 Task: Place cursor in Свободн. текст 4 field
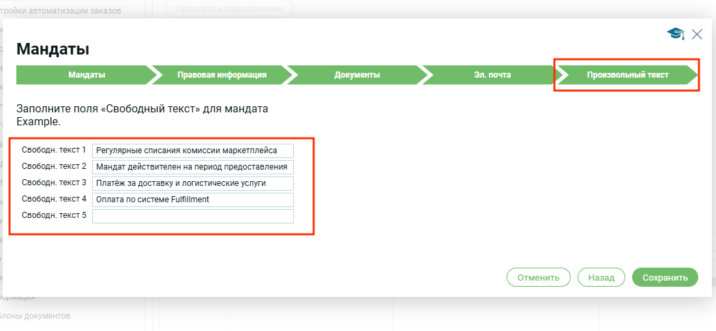pyautogui.click(x=192, y=200)
